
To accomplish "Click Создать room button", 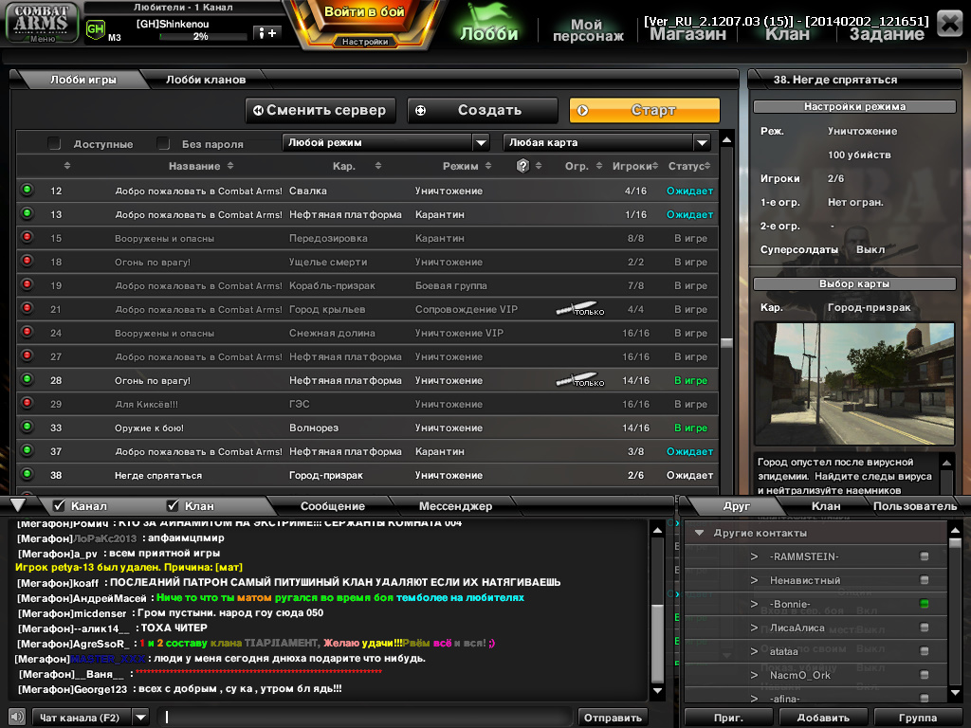I will tap(483, 110).
